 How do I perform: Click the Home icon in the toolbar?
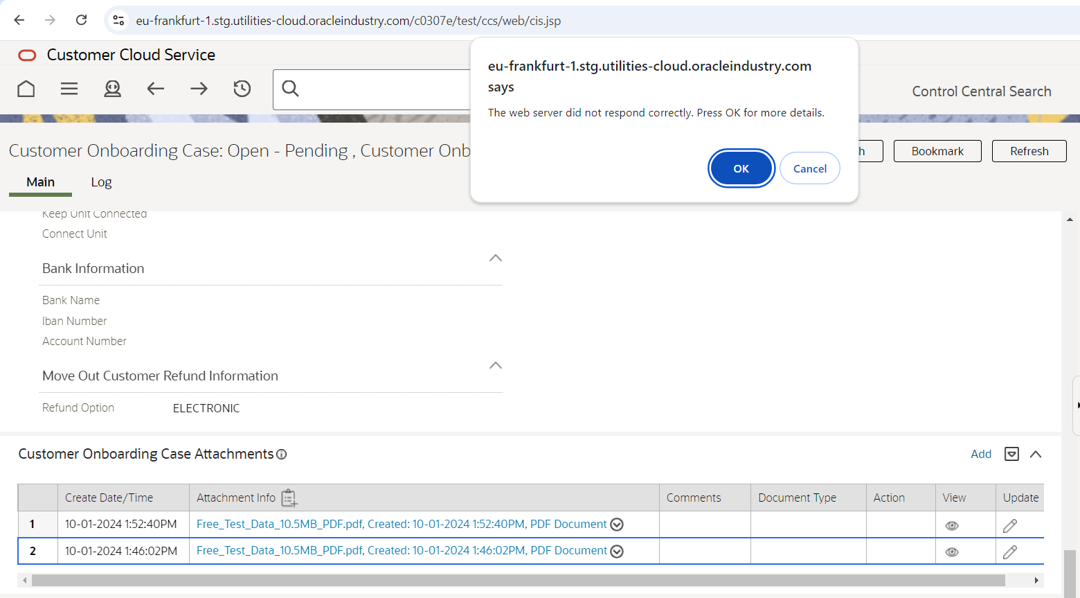[26, 89]
